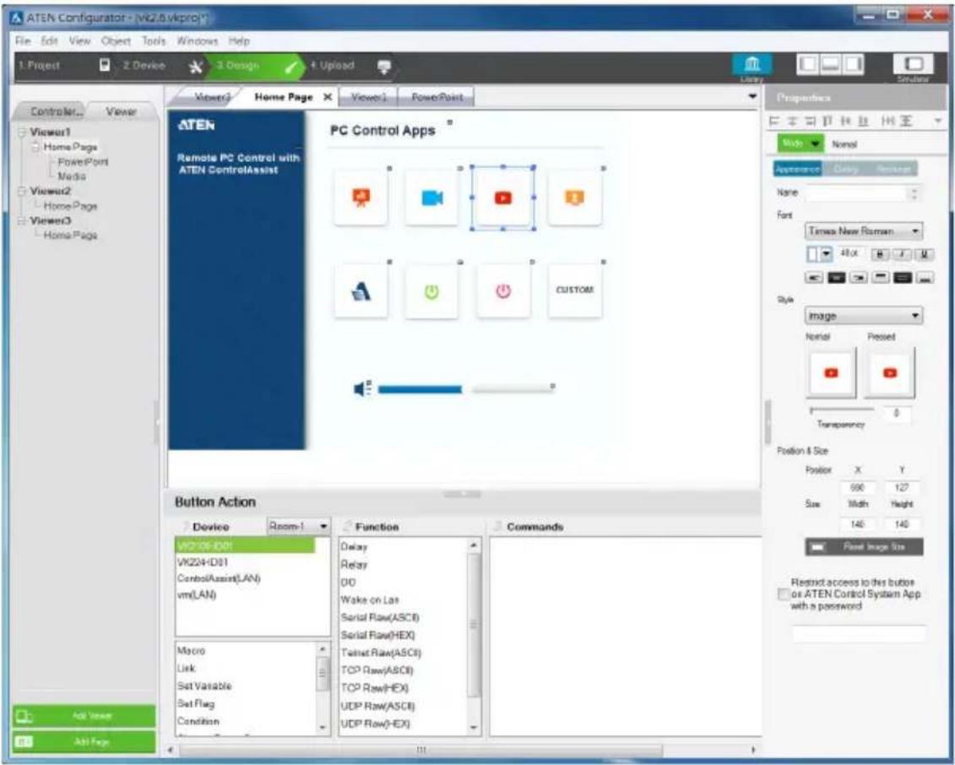This screenshot has height=765, width=955.
Task: Click the Appearance properties tab
Action: tap(796, 169)
